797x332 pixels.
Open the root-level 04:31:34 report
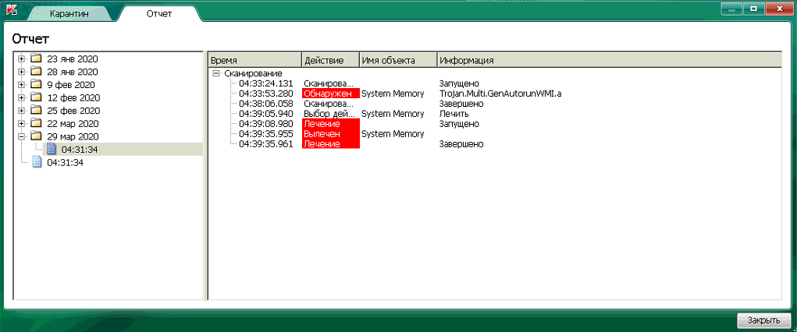point(65,162)
